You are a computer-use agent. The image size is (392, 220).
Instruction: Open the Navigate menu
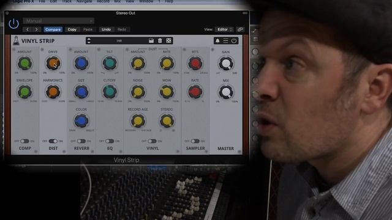pyautogui.click(x=85, y=1)
